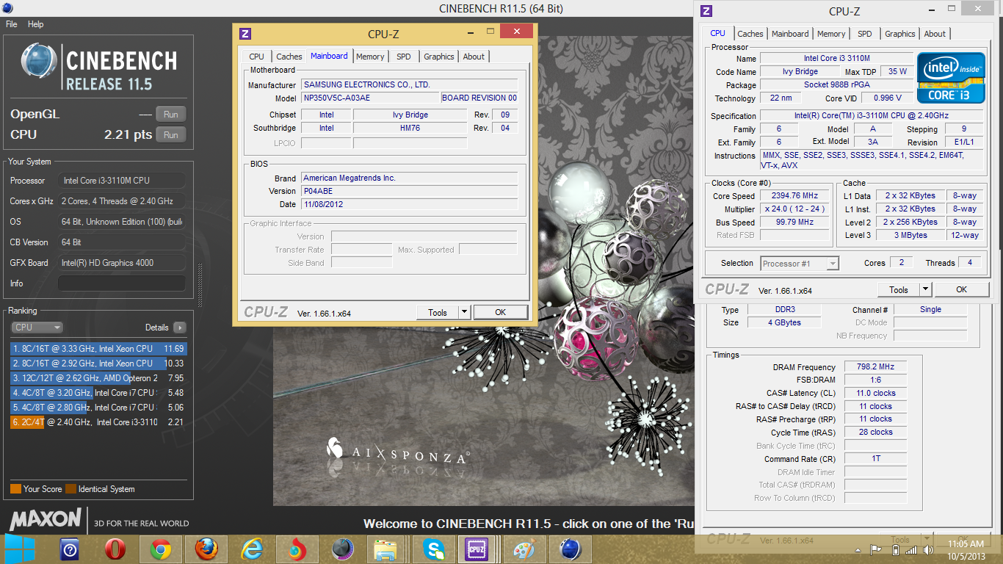Launch Firefox from the taskbar
Screen dimensions: 1003x564
(x=206, y=549)
